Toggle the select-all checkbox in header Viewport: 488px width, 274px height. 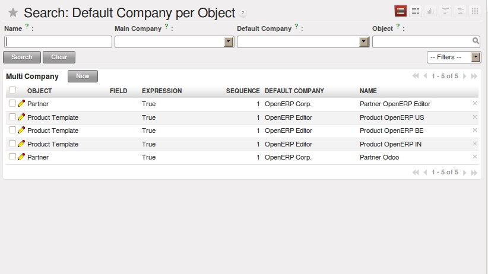pyautogui.click(x=12, y=91)
